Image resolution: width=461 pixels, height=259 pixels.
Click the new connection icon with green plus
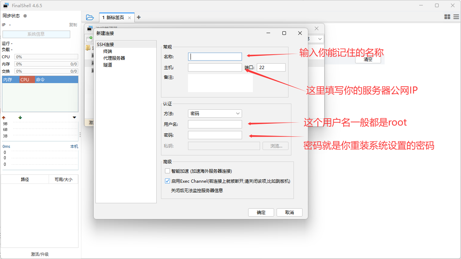click(89, 38)
